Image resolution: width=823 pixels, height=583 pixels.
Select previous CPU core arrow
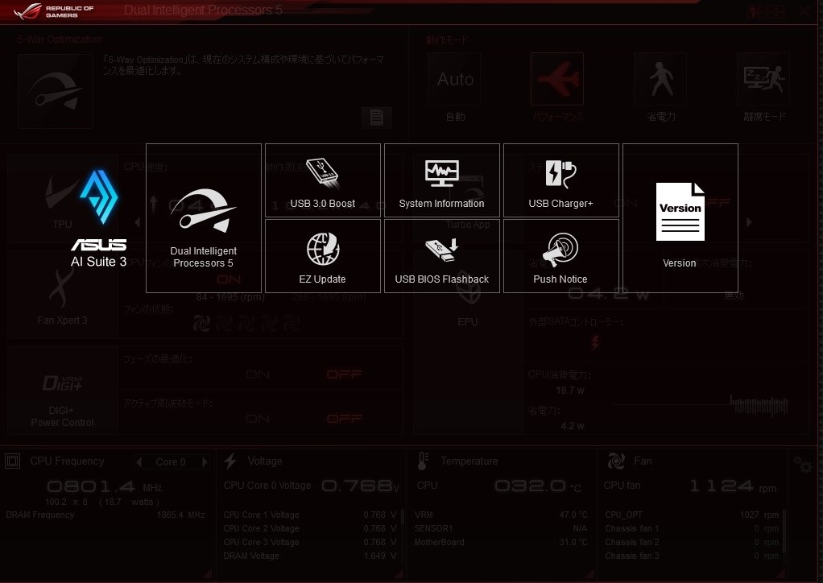(139, 461)
